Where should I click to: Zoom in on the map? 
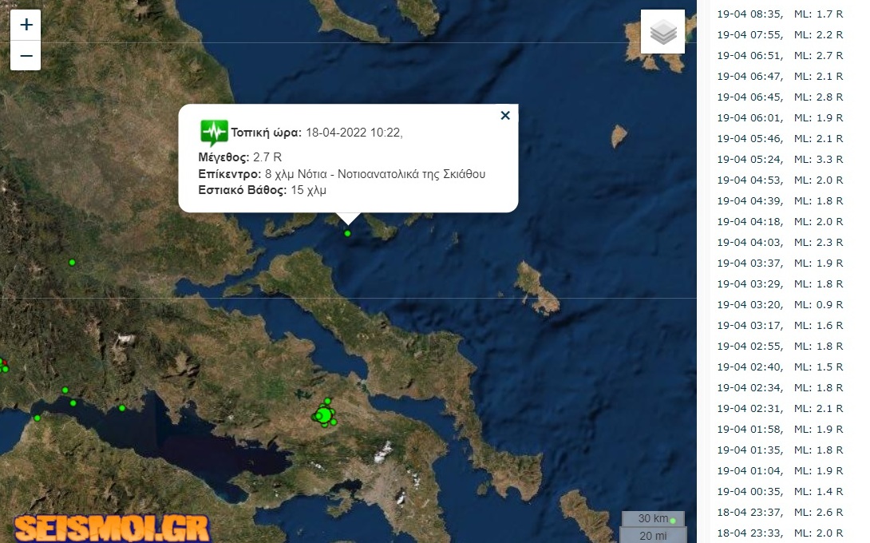(x=26, y=25)
